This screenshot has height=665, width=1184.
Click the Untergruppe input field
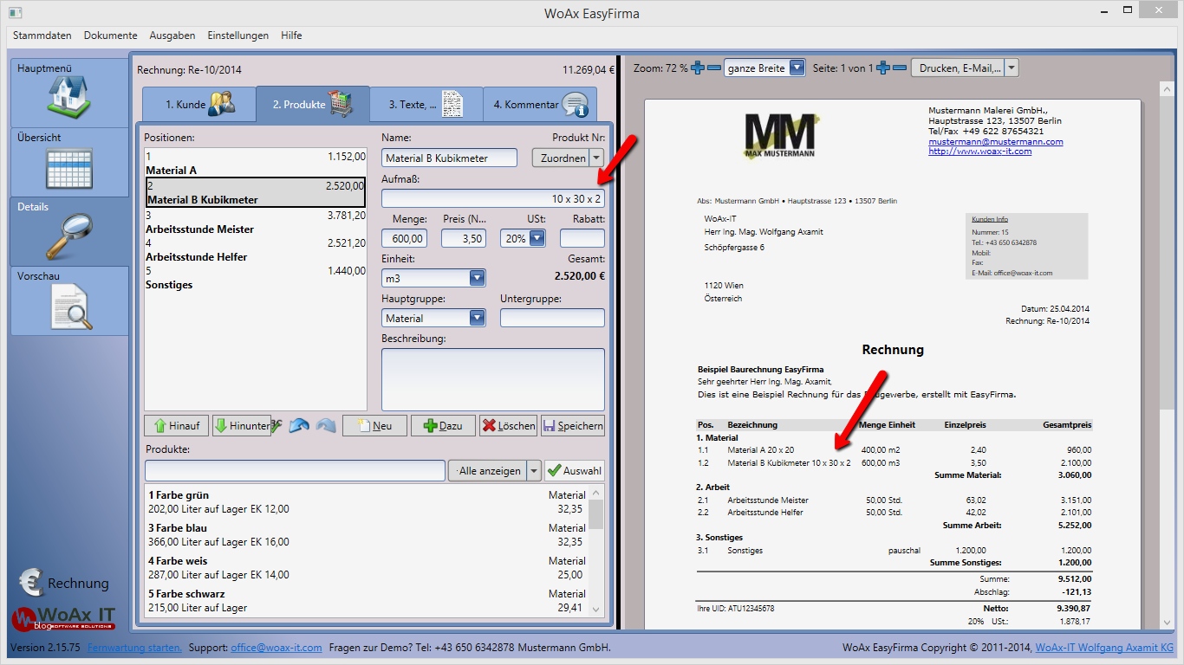(552, 318)
